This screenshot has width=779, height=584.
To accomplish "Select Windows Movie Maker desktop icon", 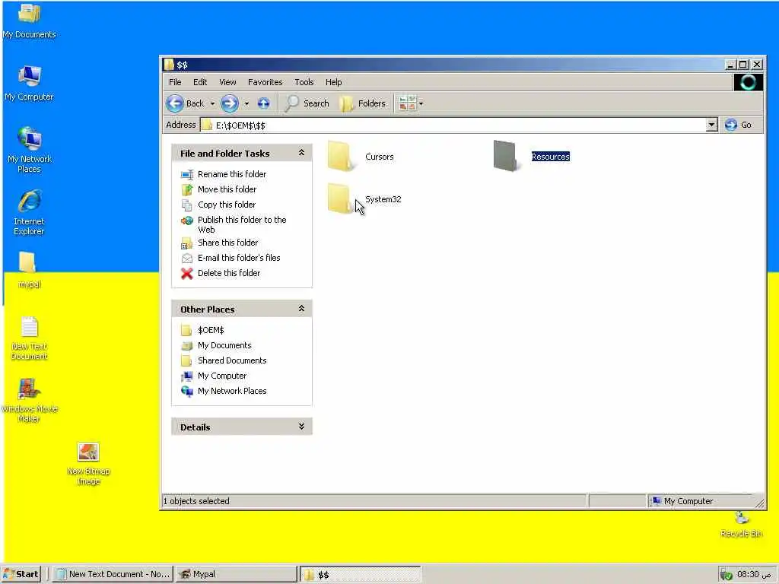I will (x=29, y=389).
